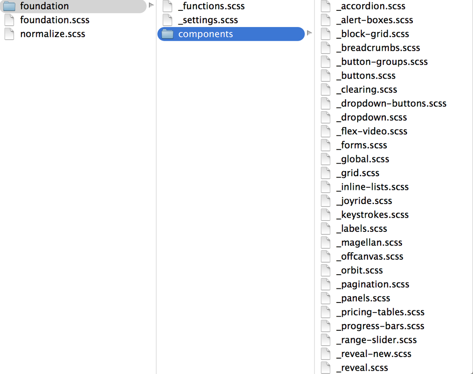Click the _global.scss file icon
This screenshot has width=473, height=374.
point(325,159)
